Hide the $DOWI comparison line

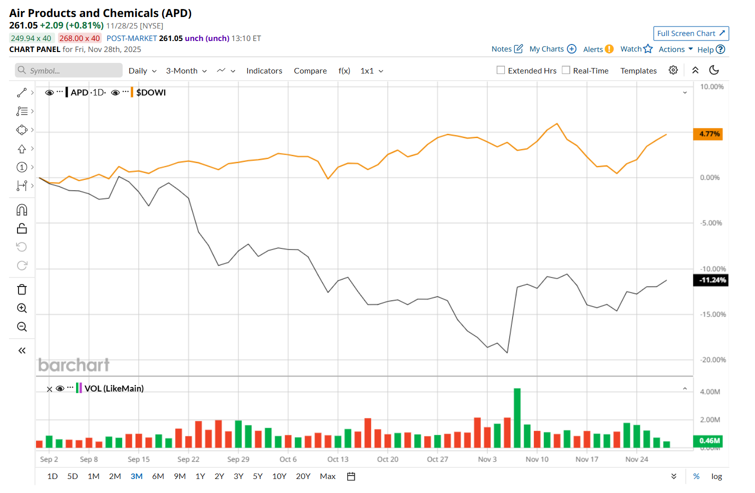click(x=115, y=92)
